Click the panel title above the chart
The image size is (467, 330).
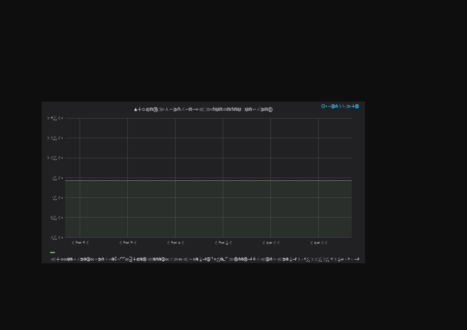[203, 109]
